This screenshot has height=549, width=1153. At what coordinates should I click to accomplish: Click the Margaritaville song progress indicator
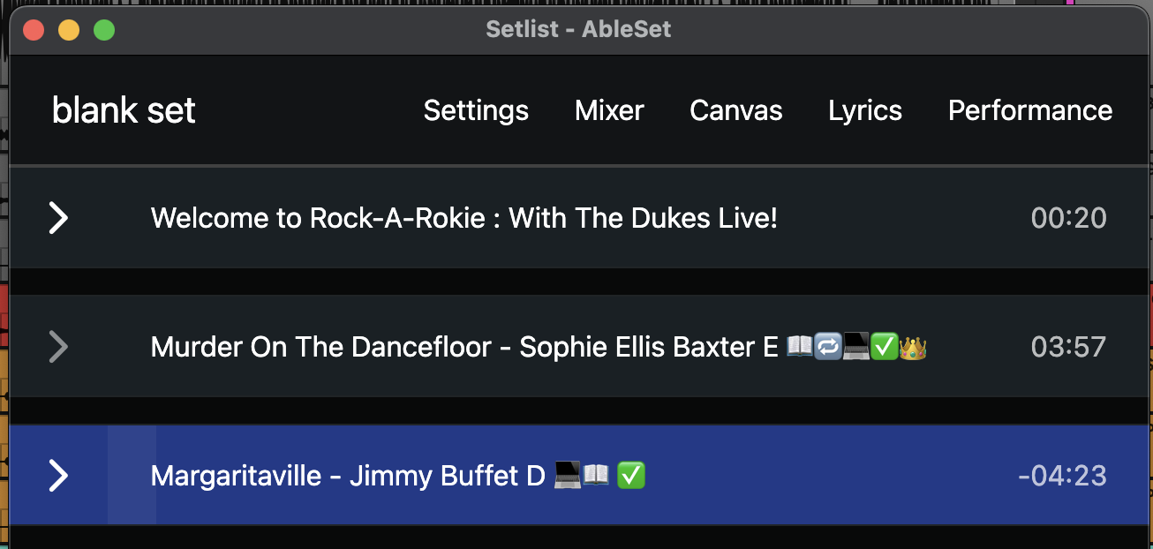pyautogui.click(x=132, y=476)
